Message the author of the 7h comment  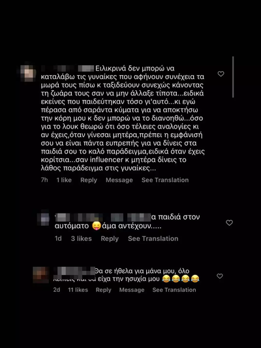point(119,180)
